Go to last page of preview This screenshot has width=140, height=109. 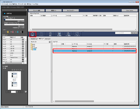[22, 92]
